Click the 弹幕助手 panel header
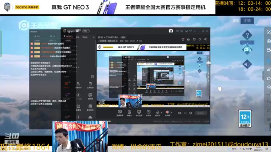Image resolution: width=271 pixels, height=152 pixels. tap(34, 31)
